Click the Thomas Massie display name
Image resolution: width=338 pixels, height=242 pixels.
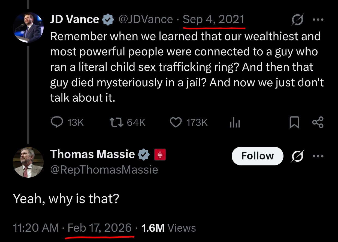point(92,154)
